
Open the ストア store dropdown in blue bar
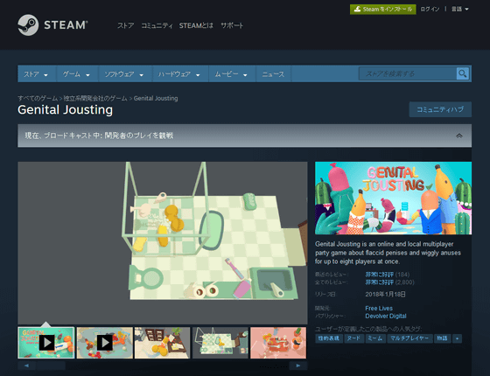pyautogui.click(x=37, y=74)
